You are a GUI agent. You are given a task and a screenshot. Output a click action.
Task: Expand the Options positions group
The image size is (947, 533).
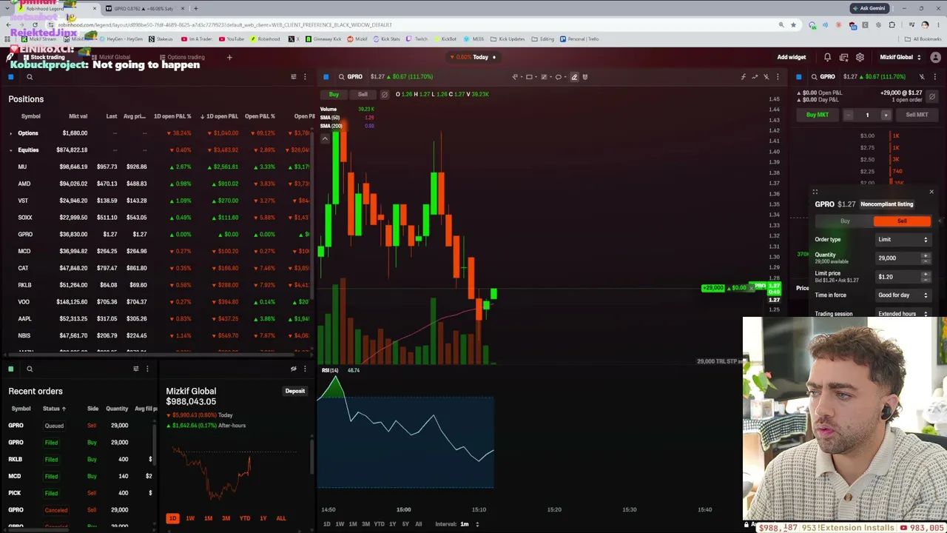pos(11,133)
